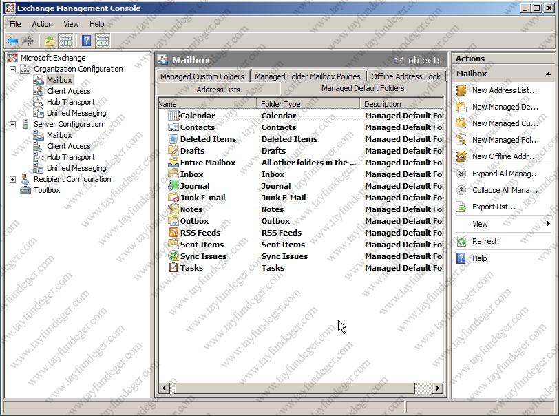
Task: Toggle the Show/Hide Console Tree icon
Action: coord(66,41)
